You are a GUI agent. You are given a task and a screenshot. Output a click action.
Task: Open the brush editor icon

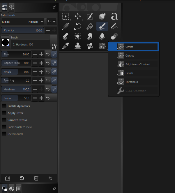[x=54, y=47]
